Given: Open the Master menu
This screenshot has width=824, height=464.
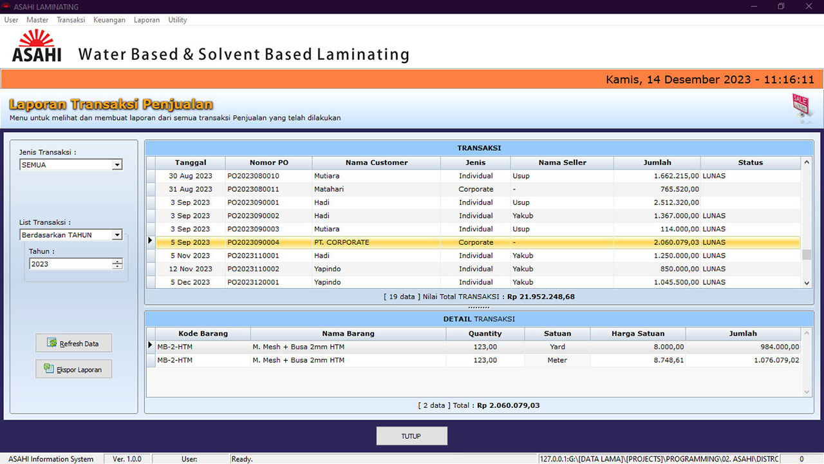Looking at the screenshot, I should [37, 20].
